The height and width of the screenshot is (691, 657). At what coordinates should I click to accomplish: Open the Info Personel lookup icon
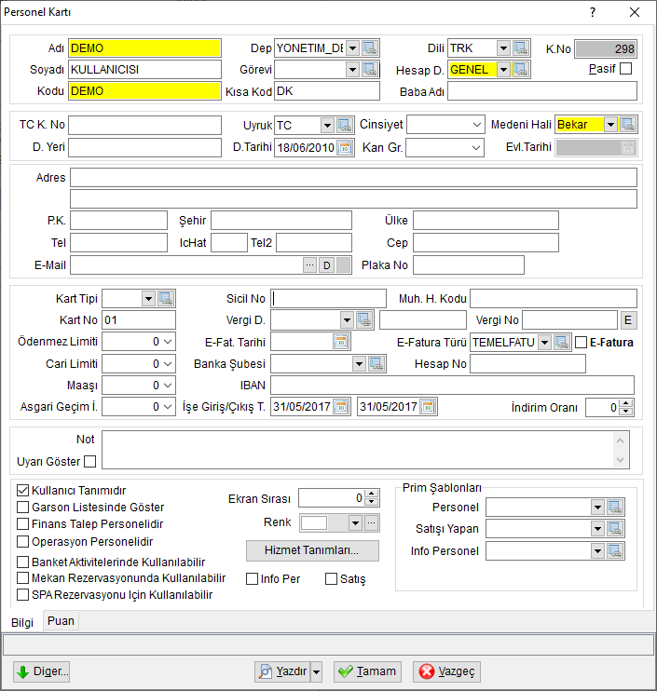[615, 550]
